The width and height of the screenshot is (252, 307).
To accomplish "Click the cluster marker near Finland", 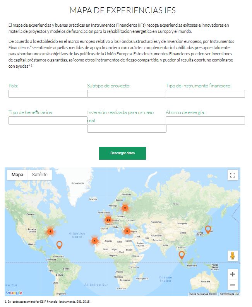I will (124, 208).
